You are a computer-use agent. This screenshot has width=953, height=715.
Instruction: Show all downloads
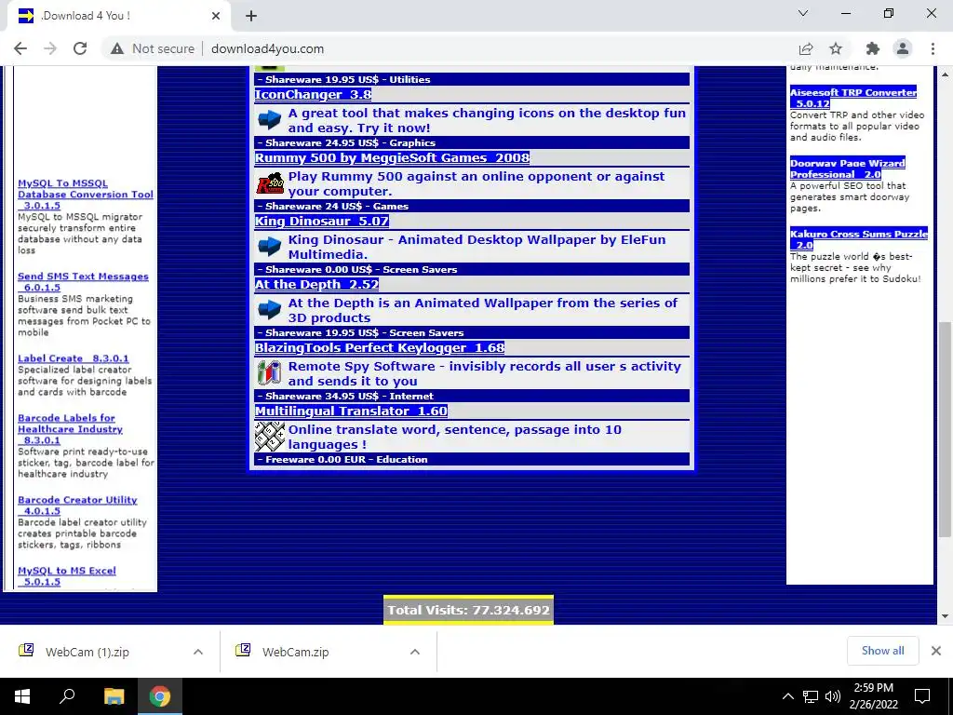pyautogui.click(x=882, y=651)
